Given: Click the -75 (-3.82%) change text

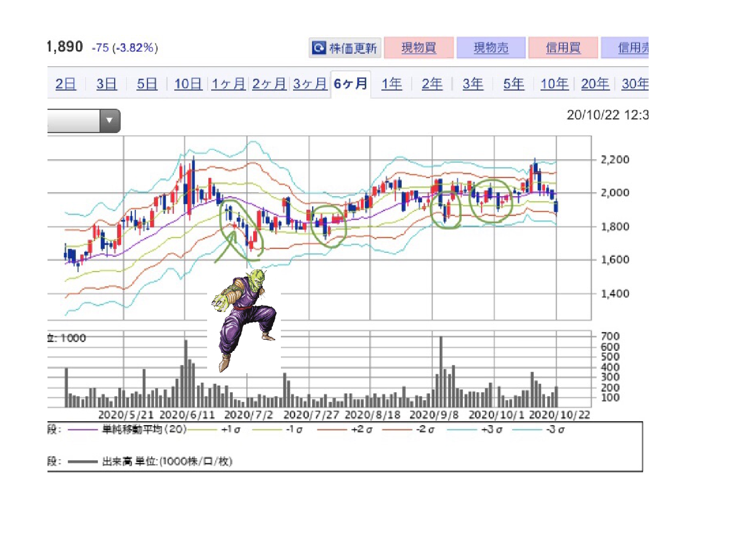Looking at the screenshot, I should (125, 48).
